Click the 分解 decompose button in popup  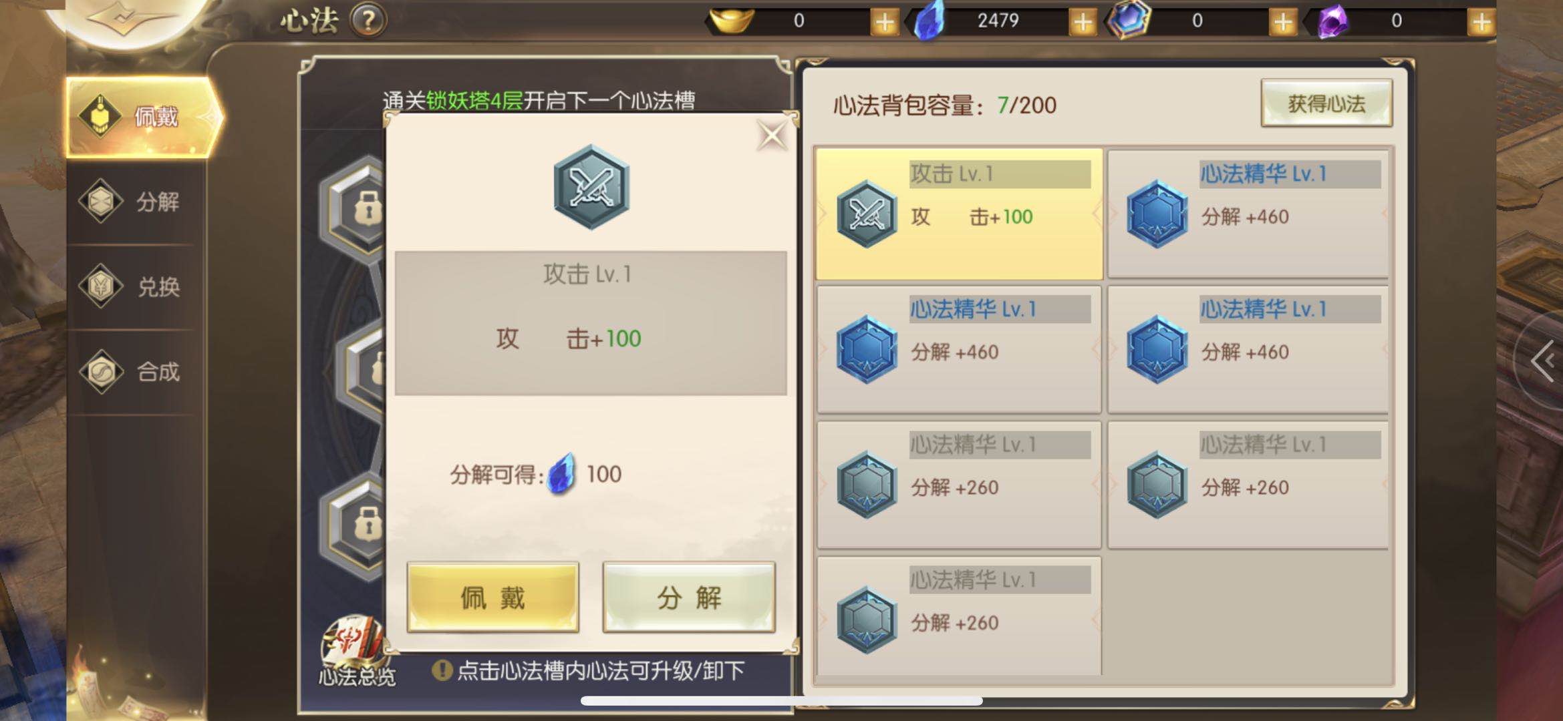pyautogui.click(x=689, y=597)
